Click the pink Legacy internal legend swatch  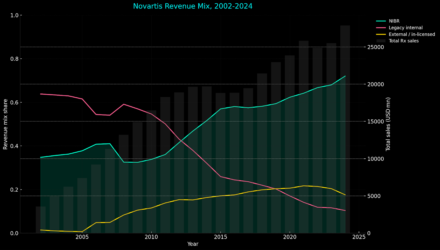(x=381, y=28)
